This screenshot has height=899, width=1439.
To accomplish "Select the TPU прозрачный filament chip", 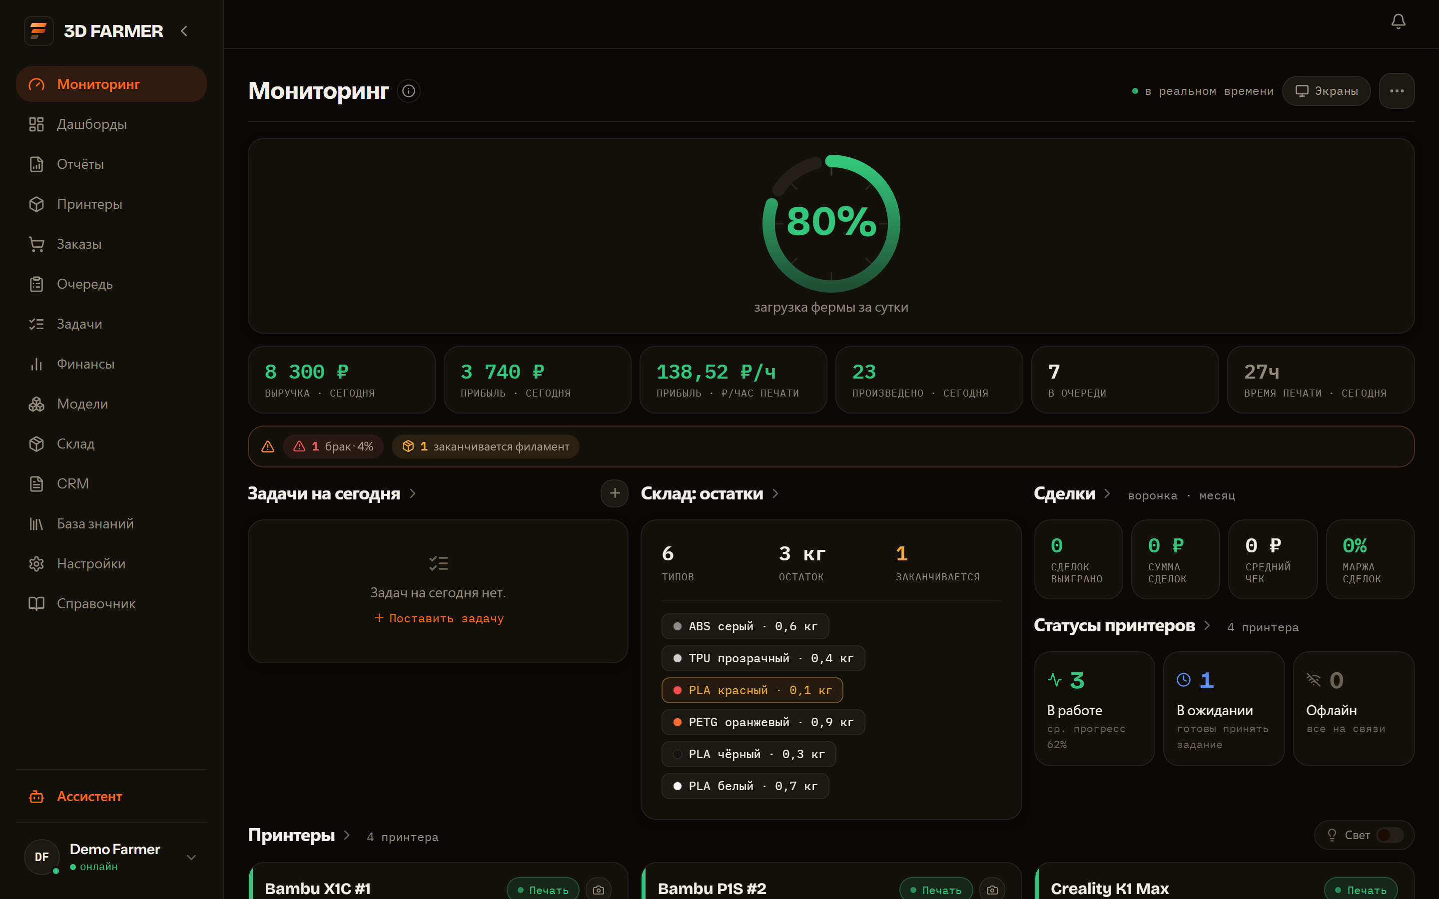I will [763, 658].
